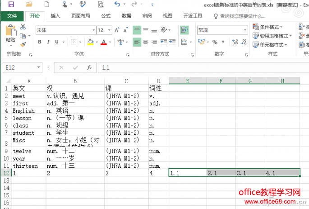Toggle wrap text
Screen dimensions: 309x209
point(184,30)
